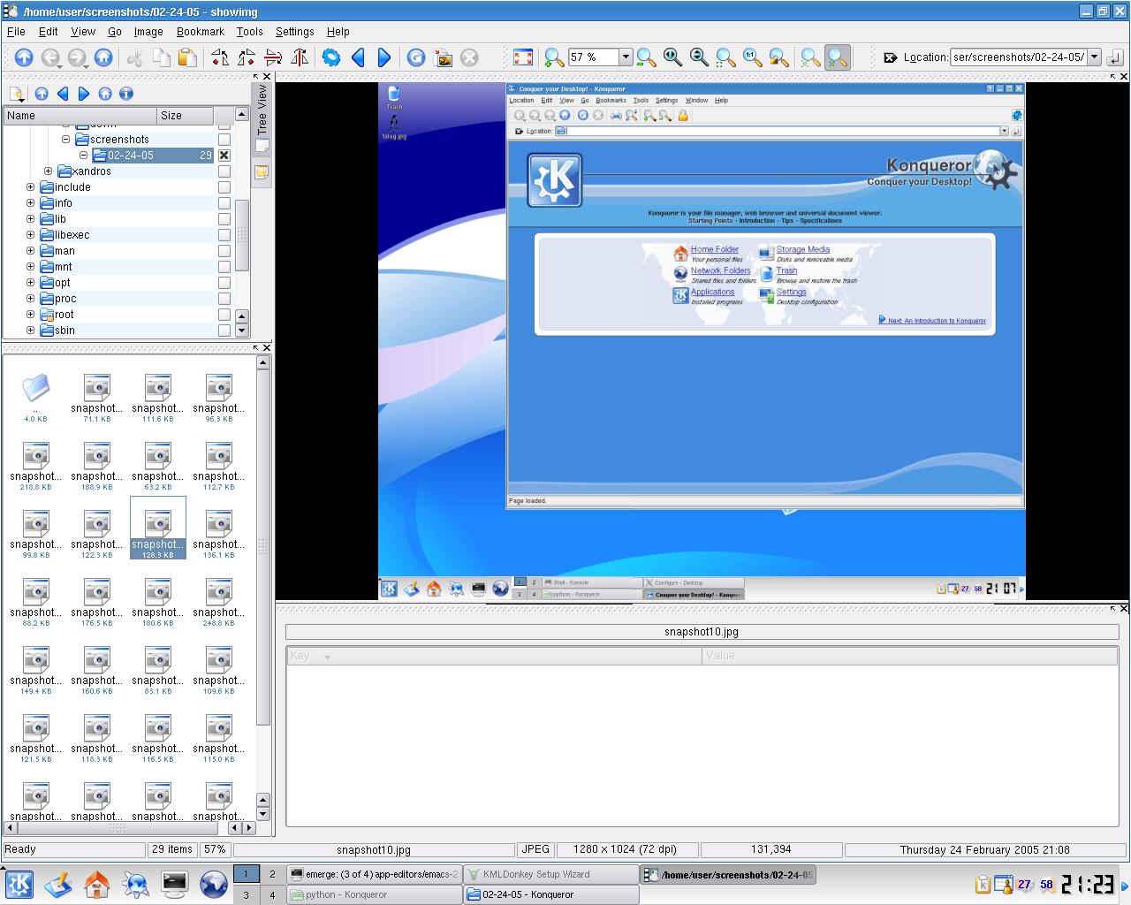
Task: Check the include folder checkbox
Action: pos(224,187)
